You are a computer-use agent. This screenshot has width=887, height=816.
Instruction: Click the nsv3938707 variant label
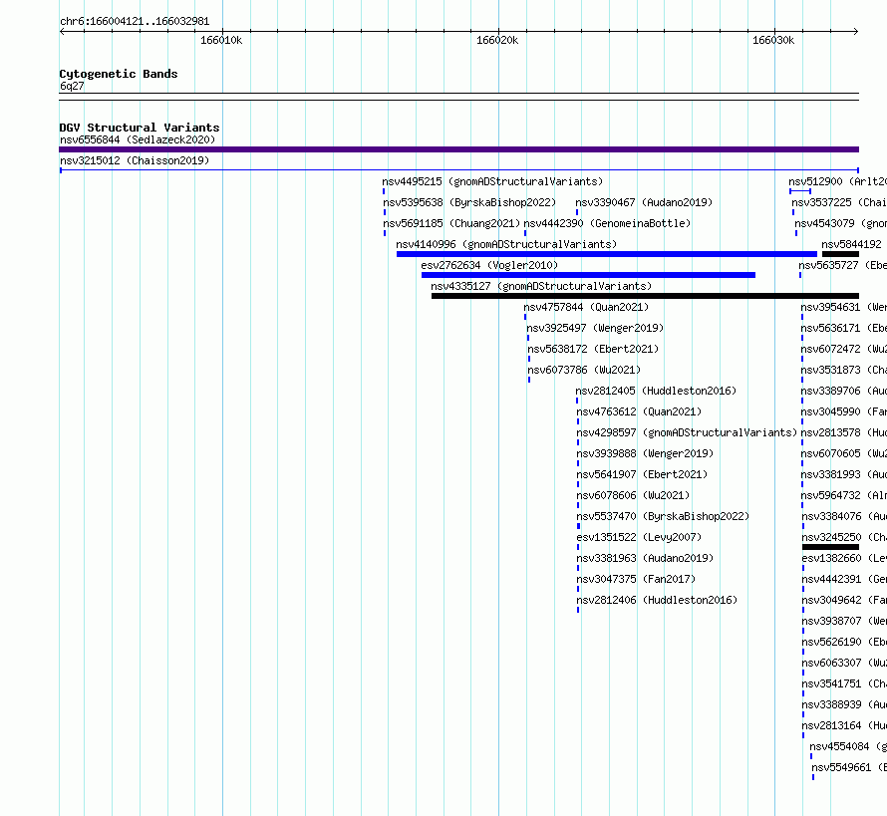[844, 621]
